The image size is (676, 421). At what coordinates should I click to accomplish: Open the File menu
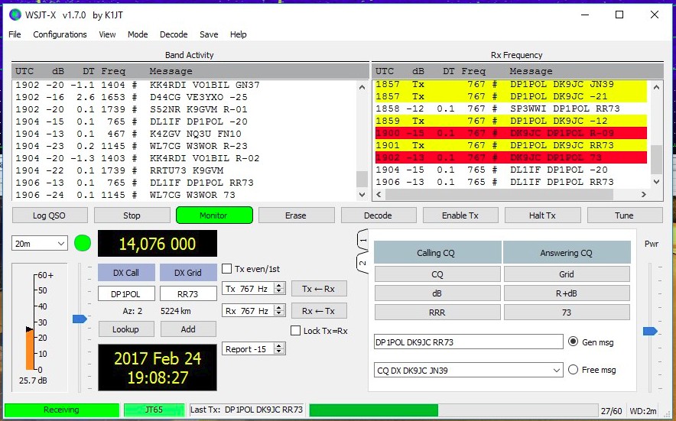coord(15,34)
